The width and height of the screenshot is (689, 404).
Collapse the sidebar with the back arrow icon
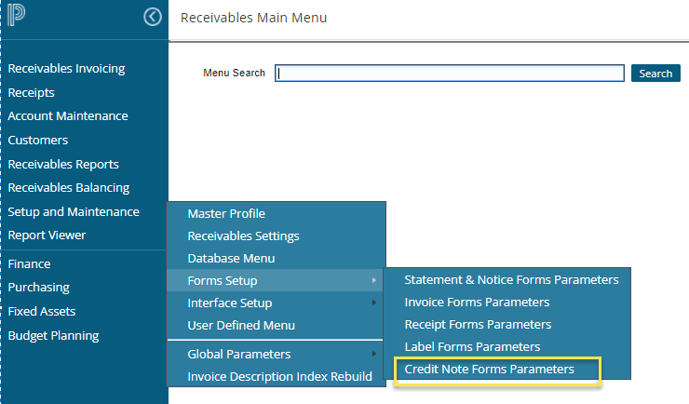point(153,17)
